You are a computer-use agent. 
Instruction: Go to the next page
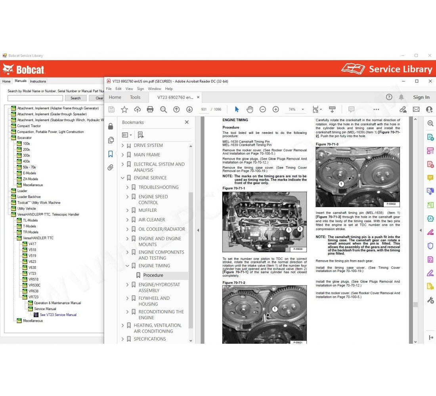tap(189, 109)
